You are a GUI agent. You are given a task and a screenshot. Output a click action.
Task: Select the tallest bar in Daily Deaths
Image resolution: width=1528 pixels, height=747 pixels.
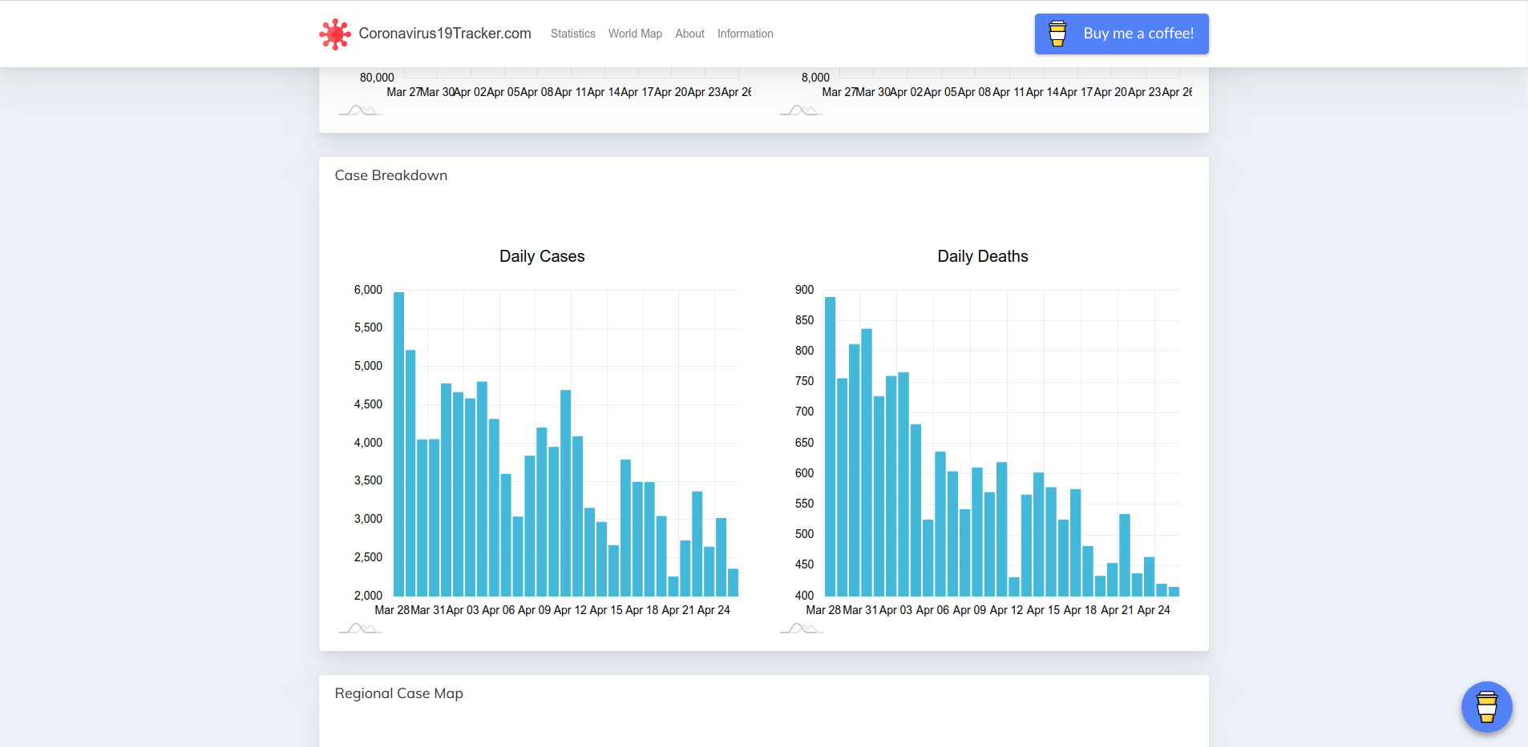click(830, 447)
